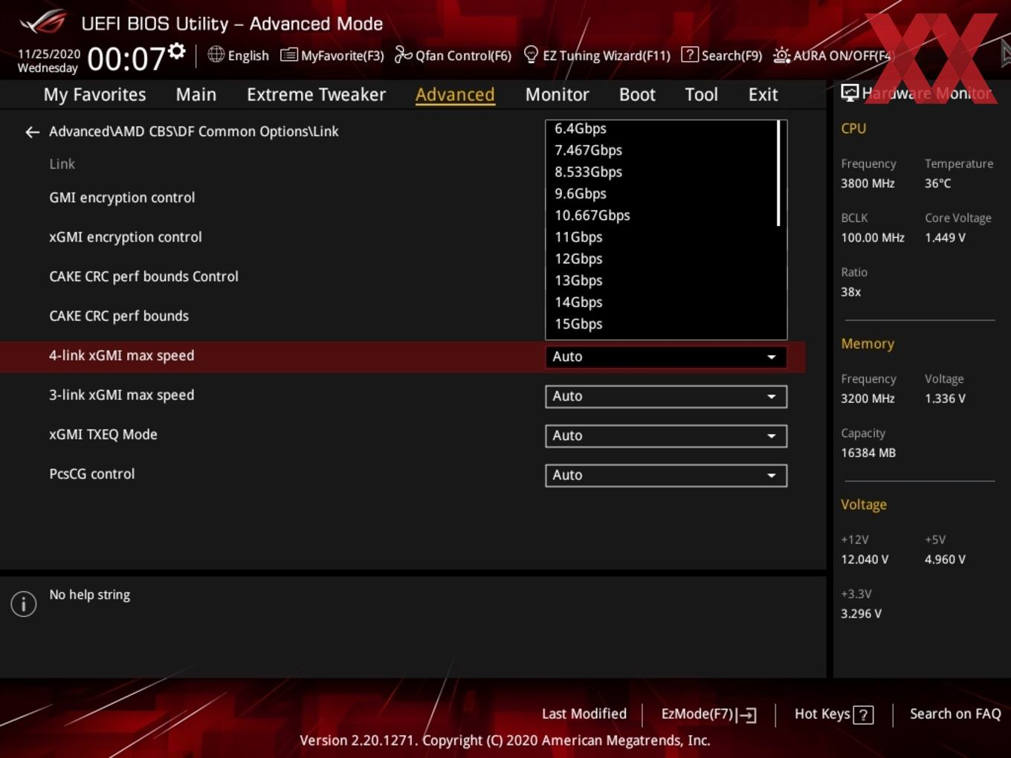This screenshot has width=1011, height=758.
Task: Open 3-link xGMI max speed dropdown
Action: [666, 397]
